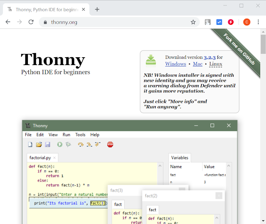The image size is (266, 224).
Task: Open the Help menu in Thonny screenshot
Action: coord(95,135)
